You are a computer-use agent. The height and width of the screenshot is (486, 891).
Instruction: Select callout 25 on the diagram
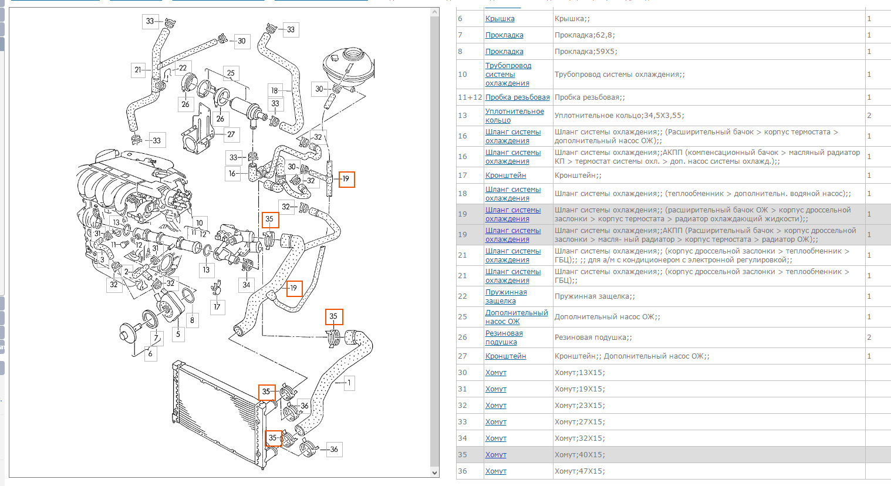point(231,73)
